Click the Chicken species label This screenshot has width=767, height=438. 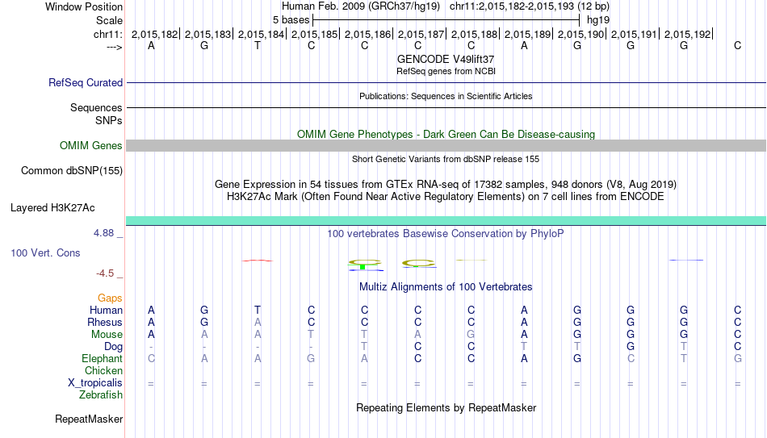pos(103,370)
